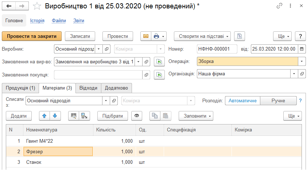The image size is (307, 170).
Task: Click the Кількість column header
Action: (x=114, y=130)
